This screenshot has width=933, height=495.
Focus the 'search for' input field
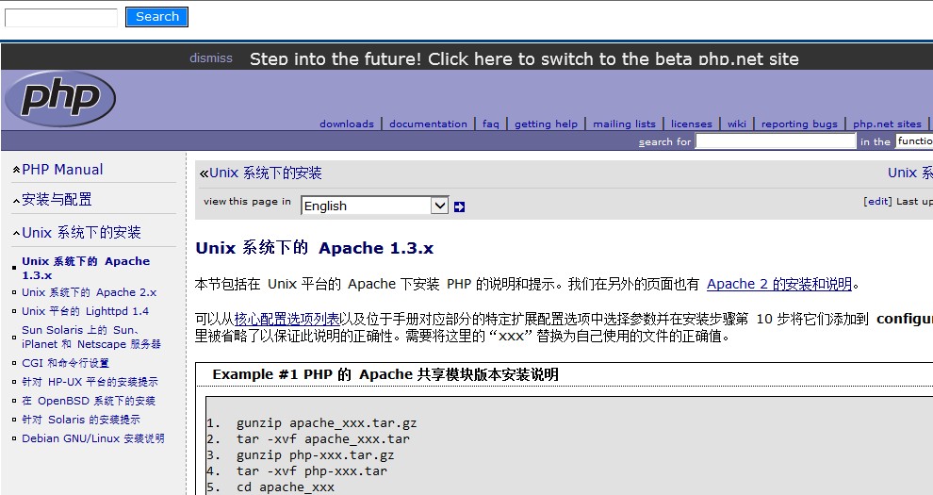click(x=776, y=141)
